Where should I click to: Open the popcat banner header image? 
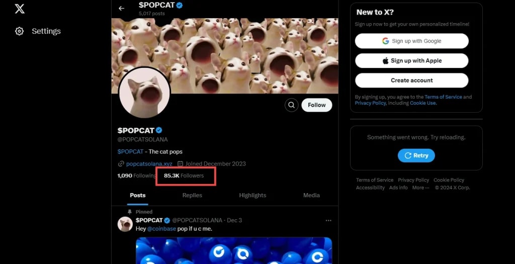pyautogui.click(x=225, y=56)
